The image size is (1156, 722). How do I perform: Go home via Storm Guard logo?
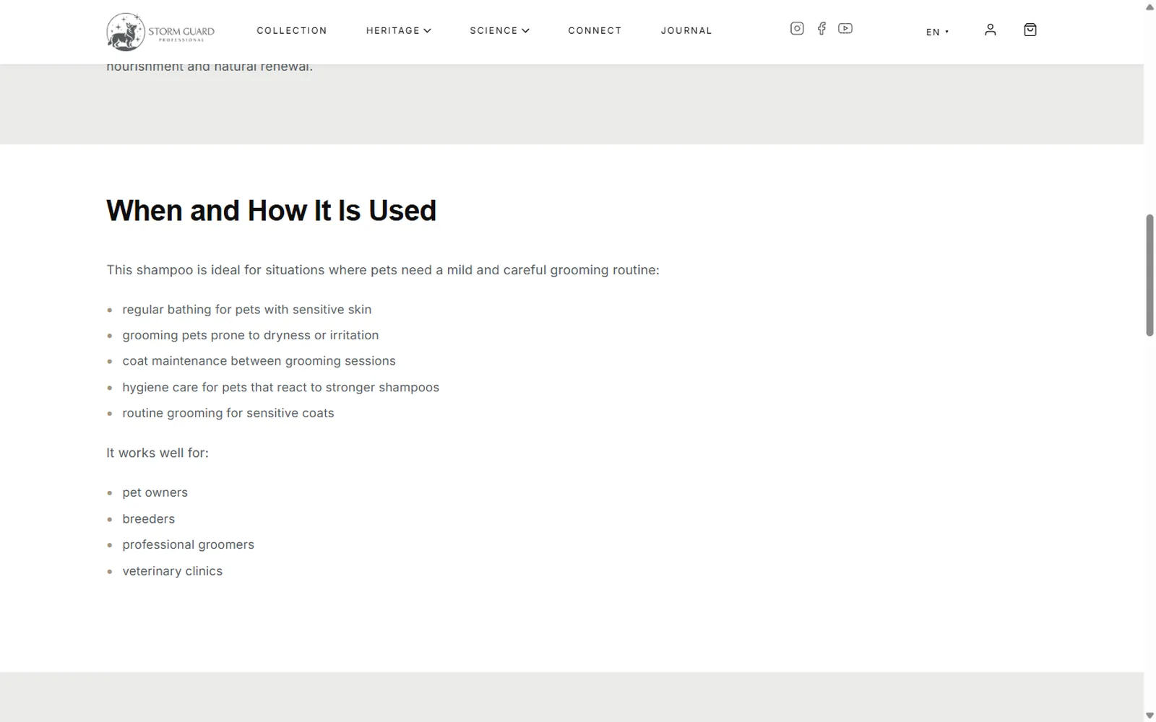pyautogui.click(x=160, y=32)
